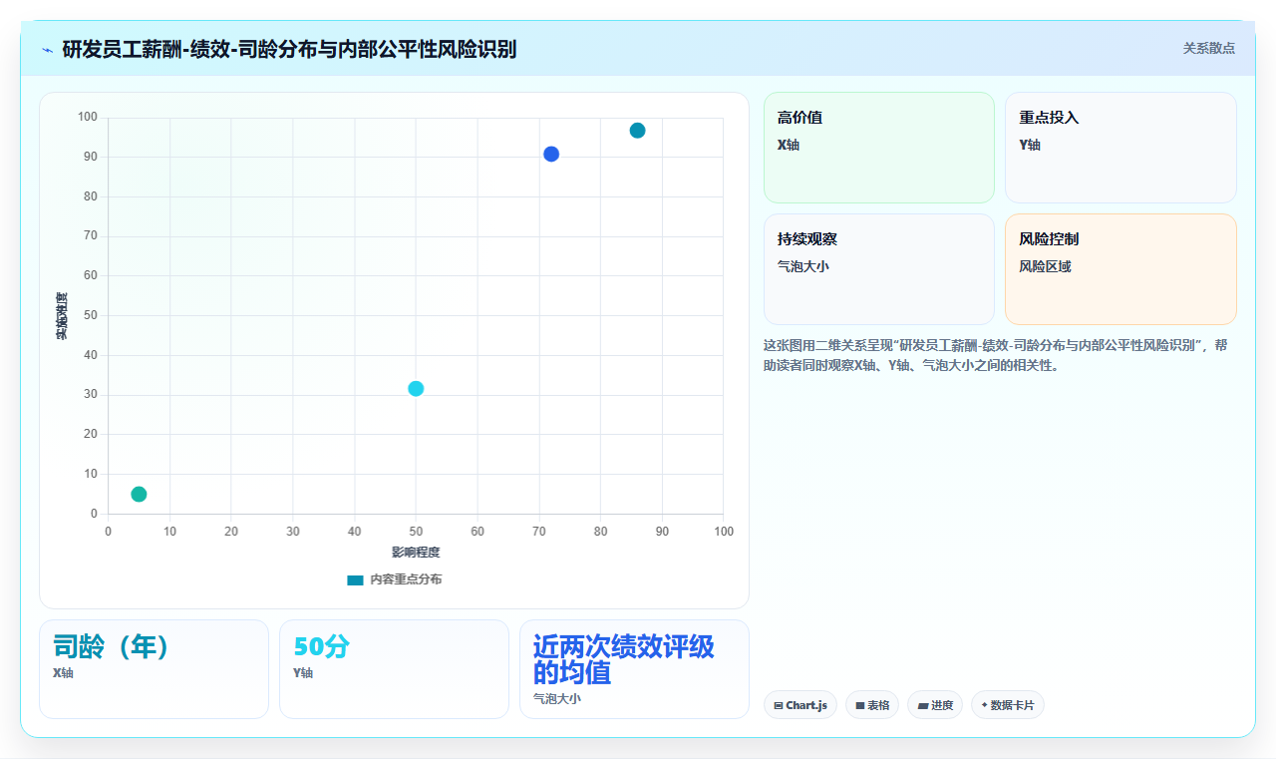Select the cyan data point at 50
1276x759 pixels.
pyautogui.click(x=416, y=388)
